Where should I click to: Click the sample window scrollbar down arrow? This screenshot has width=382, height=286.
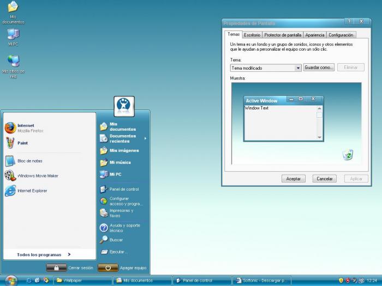pyautogui.click(x=319, y=137)
